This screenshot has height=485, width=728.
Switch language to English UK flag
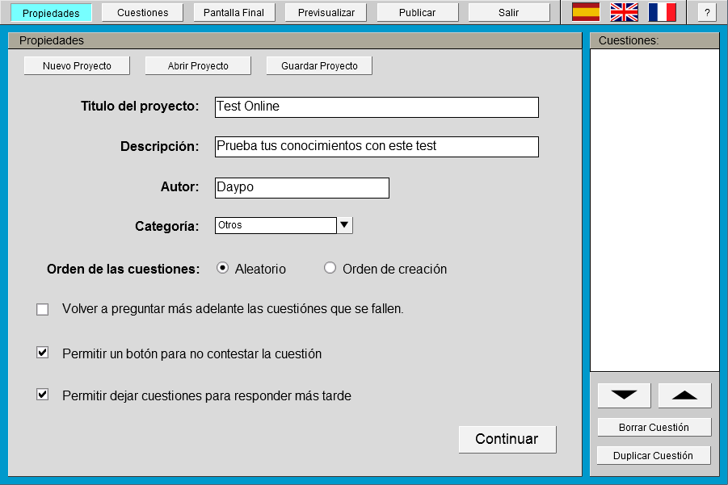point(624,12)
